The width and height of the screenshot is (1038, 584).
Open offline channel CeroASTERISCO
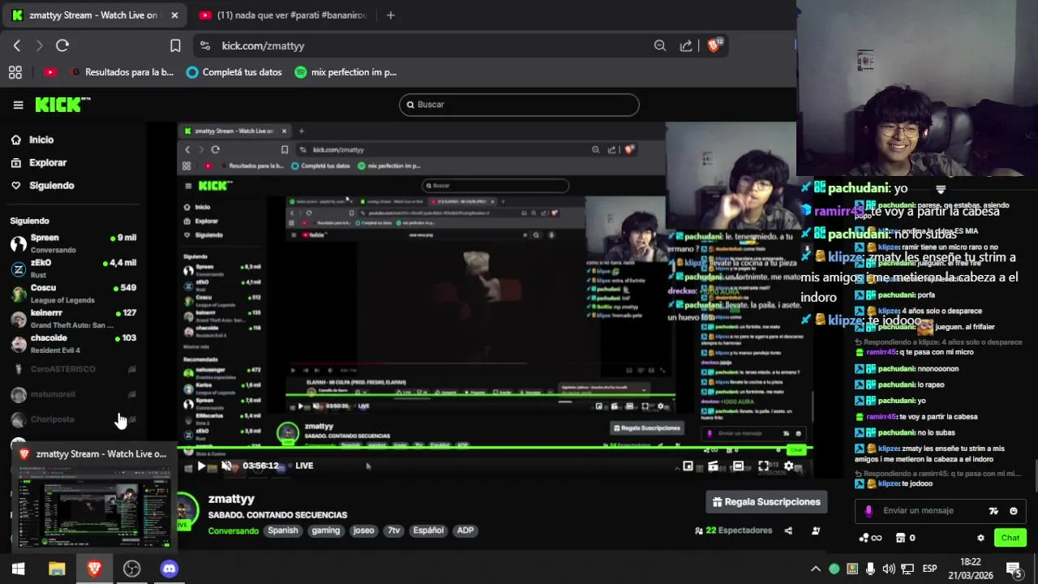(73, 369)
